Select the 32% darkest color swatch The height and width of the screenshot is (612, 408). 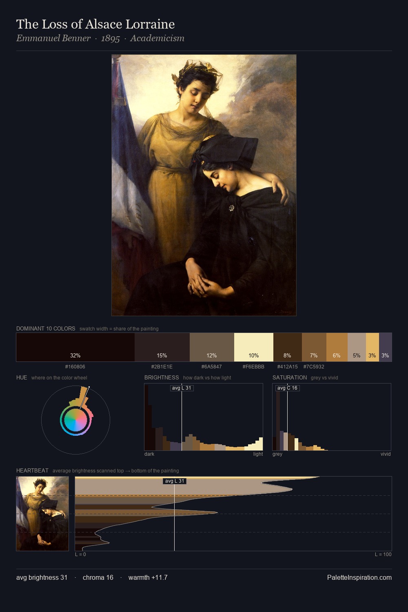tap(75, 347)
